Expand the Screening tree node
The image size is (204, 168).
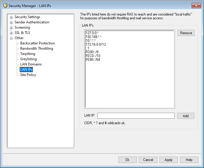11,28
